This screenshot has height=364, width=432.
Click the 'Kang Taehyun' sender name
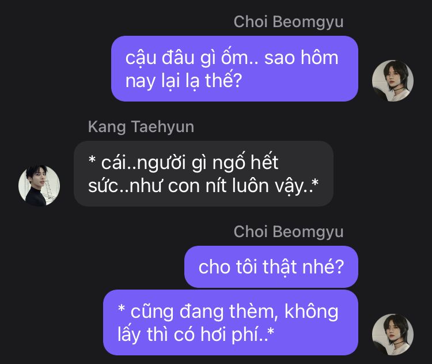(141, 127)
